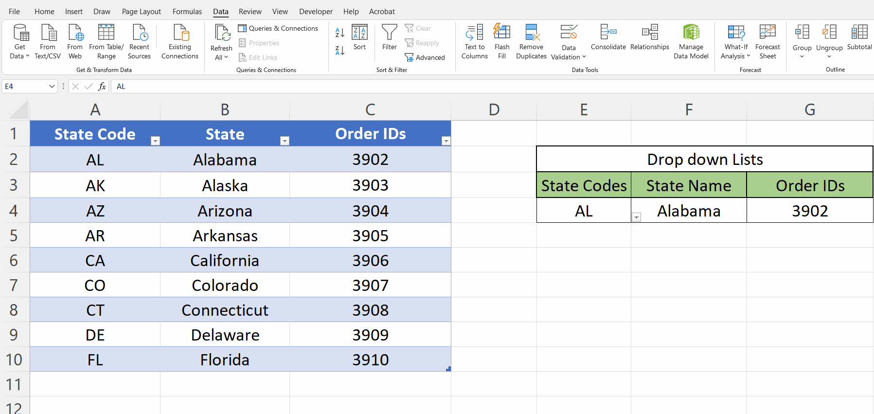Image resolution: width=874 pixels, height=414 pixels.
Task: Click Remove Duplicates
Action: [531, 42]
